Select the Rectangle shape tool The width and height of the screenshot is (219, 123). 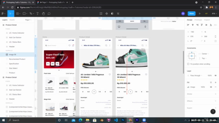(24, 14)
